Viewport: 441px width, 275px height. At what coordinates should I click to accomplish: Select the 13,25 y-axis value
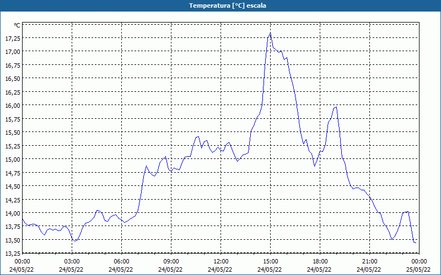tap(13, 254)
